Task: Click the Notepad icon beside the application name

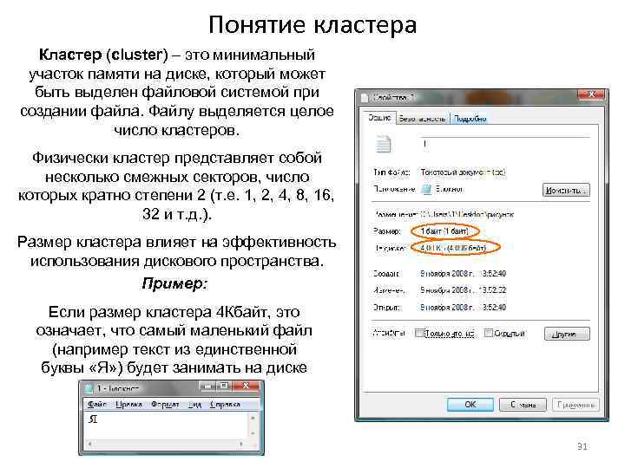Action: coord(426,189)
